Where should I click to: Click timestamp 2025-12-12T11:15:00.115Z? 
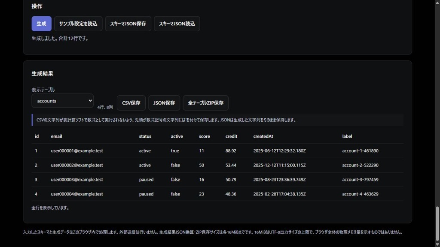pos(279,165)
